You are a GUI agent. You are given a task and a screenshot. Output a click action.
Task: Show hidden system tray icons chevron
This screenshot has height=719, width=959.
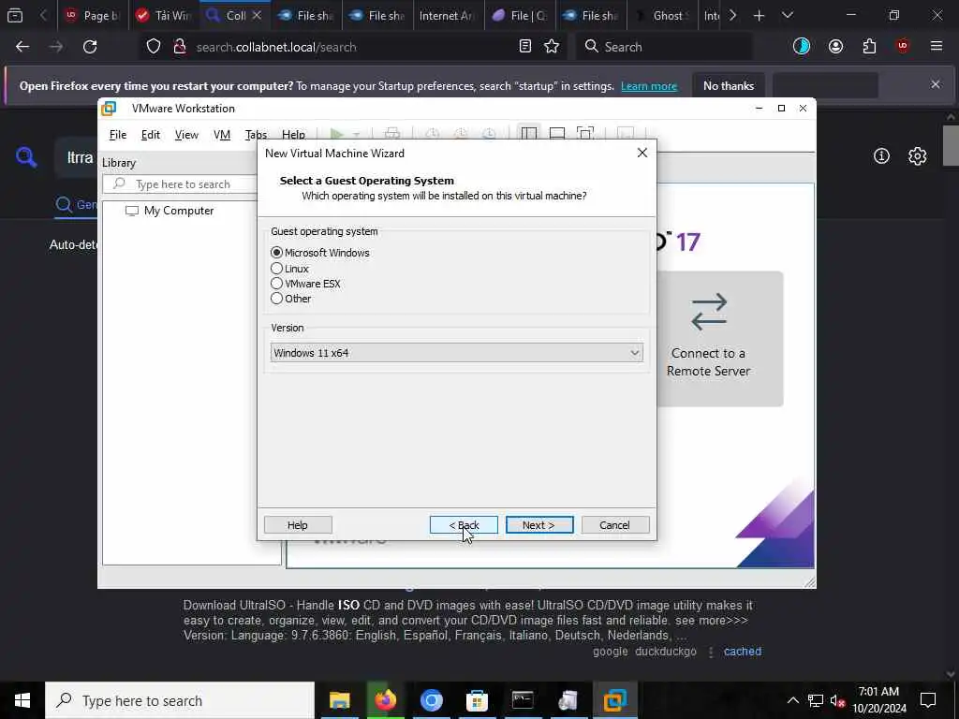click(792, 700)
